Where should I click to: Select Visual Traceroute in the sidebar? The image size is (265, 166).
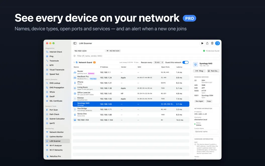click(57, 70)
